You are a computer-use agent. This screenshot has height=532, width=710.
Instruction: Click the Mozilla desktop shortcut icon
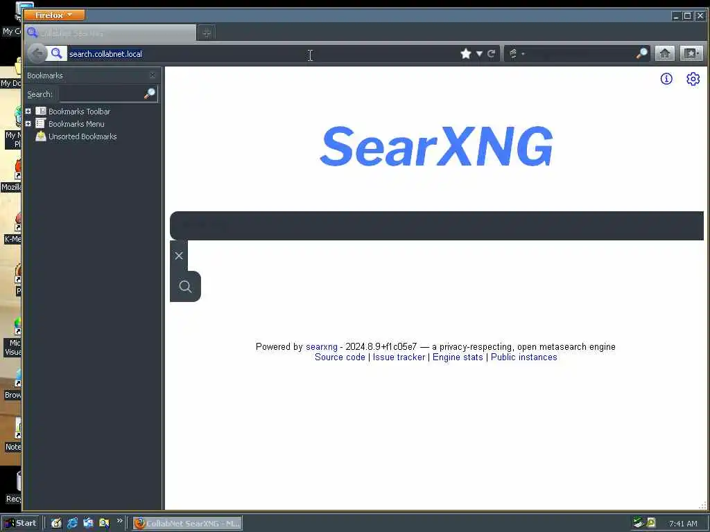pos(17,170)
